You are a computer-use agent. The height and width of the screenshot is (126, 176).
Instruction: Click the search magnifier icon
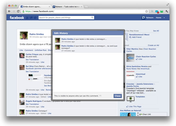92,18
